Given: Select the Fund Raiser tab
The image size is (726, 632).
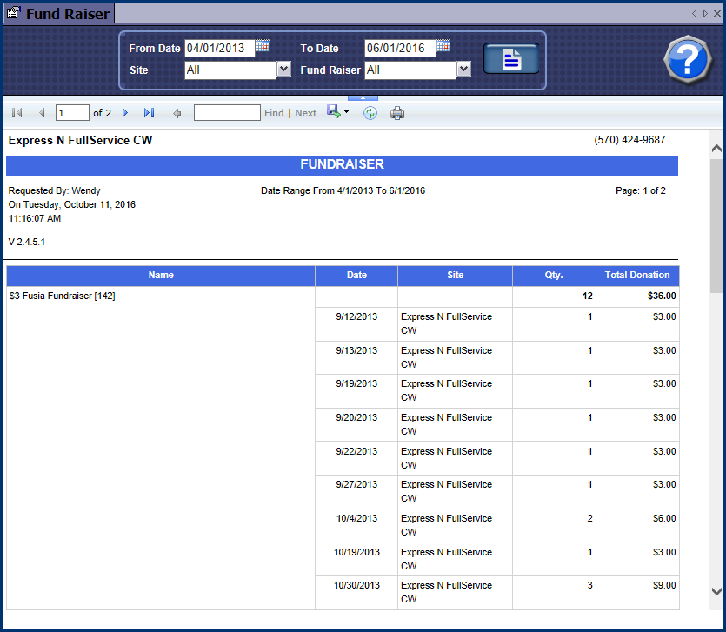Looking at the screenshot, I should tap(58, 13).
